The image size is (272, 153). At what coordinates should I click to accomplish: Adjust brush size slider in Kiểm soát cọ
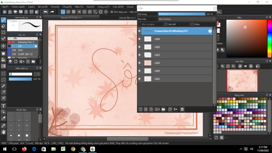20,74
